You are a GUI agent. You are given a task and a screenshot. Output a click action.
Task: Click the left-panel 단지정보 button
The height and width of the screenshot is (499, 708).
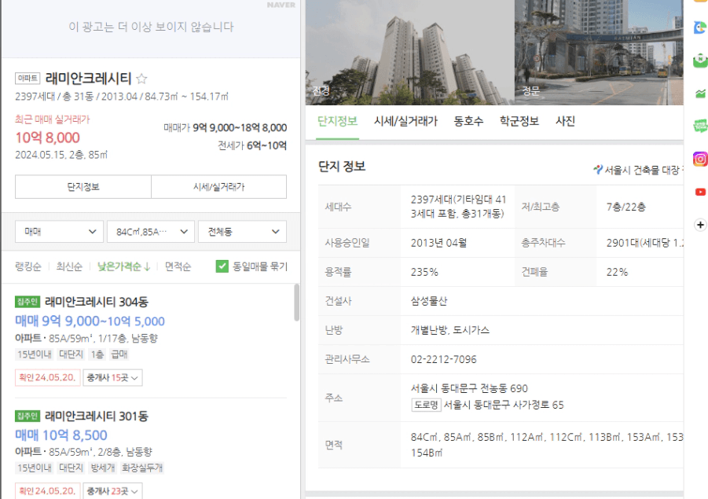(83, 187)
